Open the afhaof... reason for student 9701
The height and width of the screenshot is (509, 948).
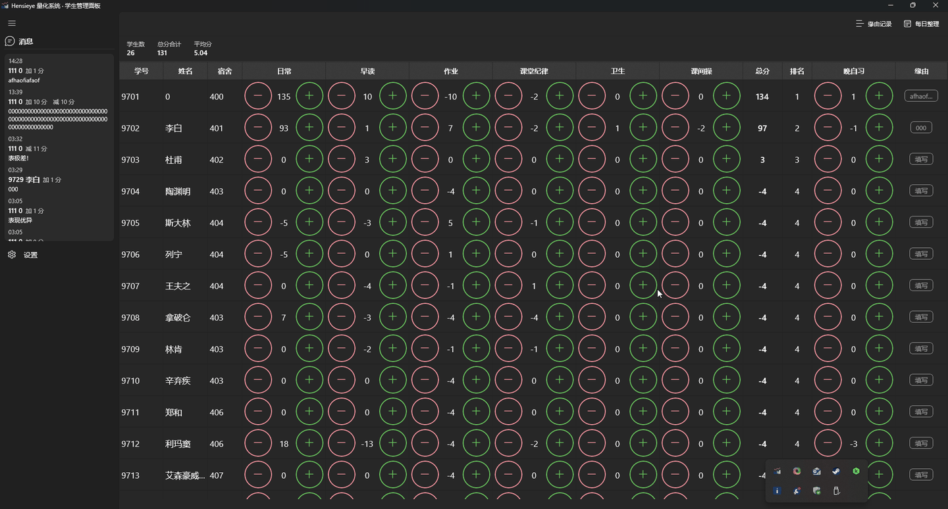click(x=921, y=96)
